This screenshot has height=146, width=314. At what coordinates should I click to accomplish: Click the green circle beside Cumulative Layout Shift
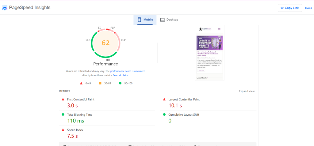click(164, 114)
